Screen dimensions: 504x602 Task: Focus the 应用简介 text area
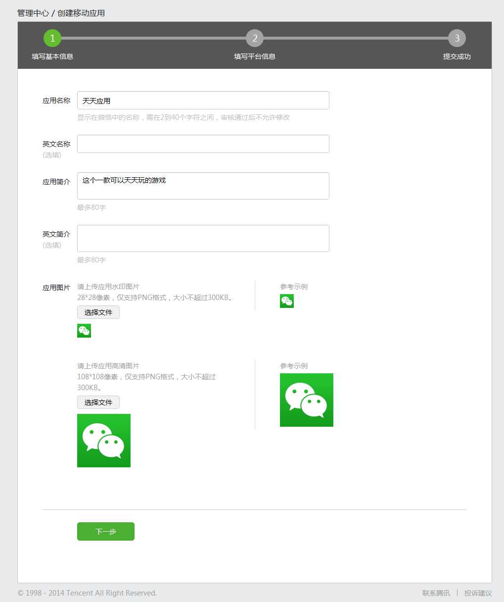coord(203,186)
